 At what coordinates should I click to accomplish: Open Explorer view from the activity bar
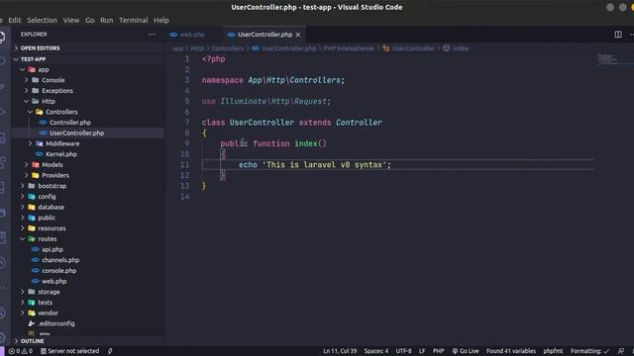(x=2, y=38)
